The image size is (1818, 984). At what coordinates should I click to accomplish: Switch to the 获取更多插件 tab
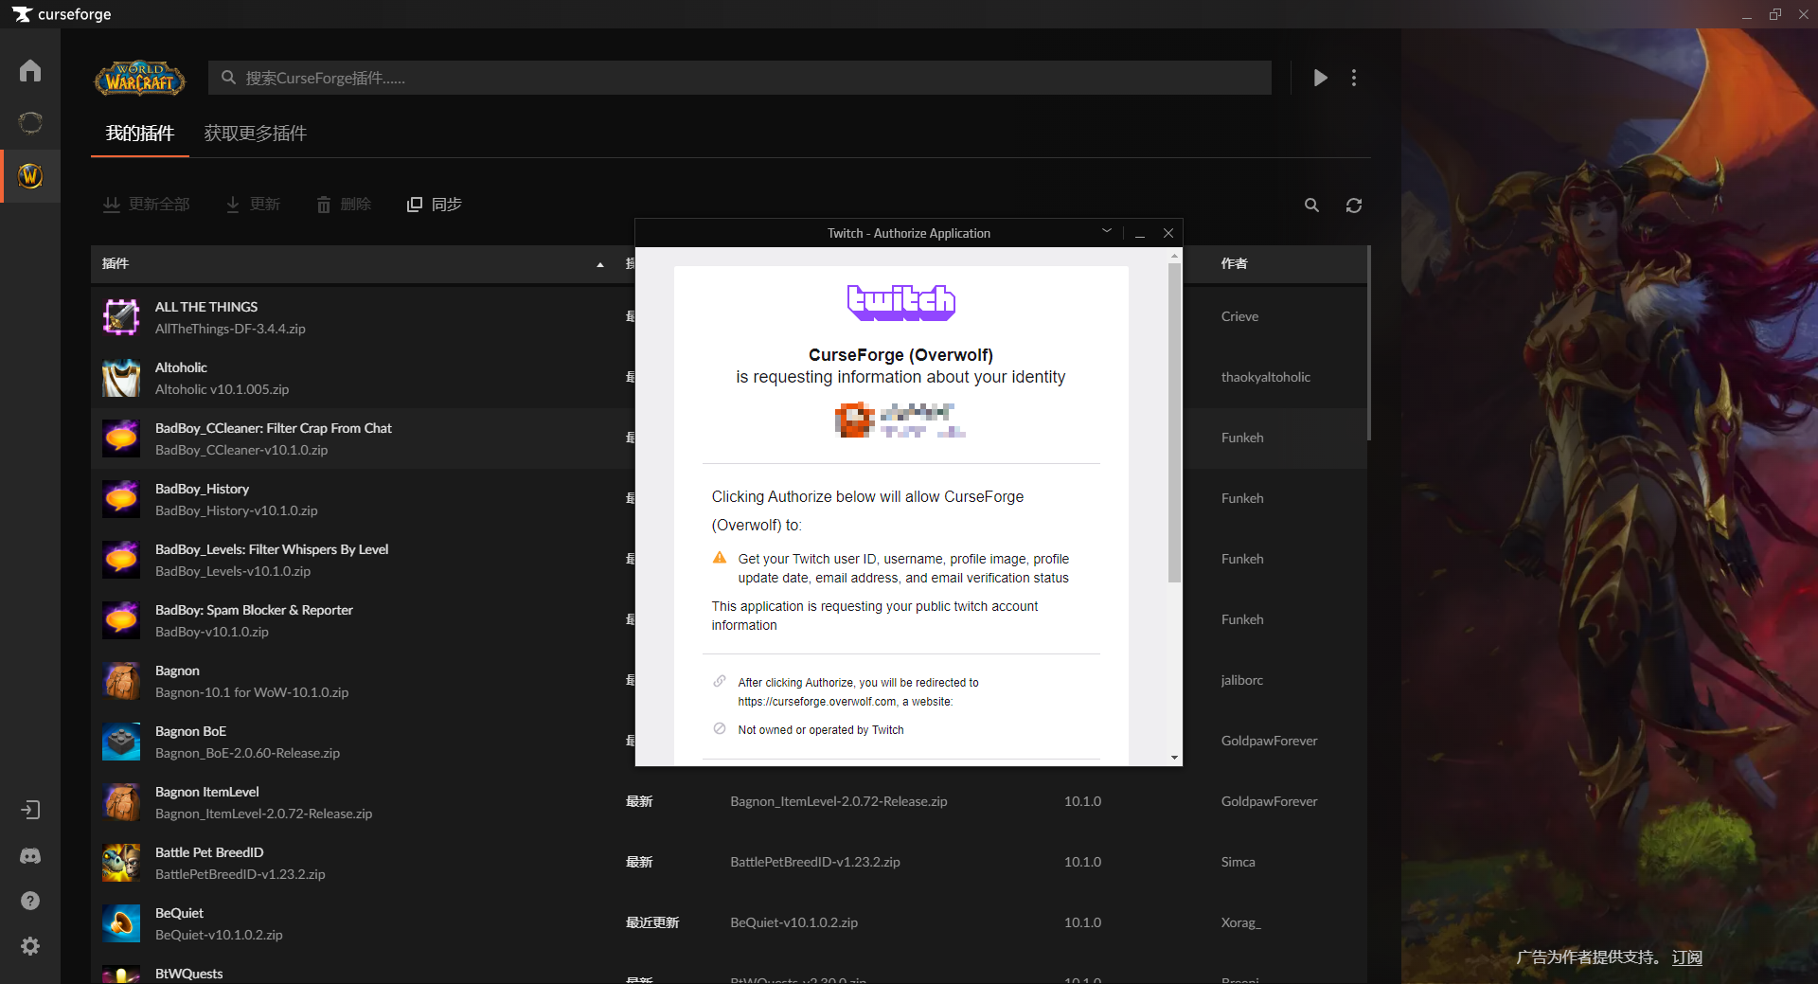pos(256,134)
